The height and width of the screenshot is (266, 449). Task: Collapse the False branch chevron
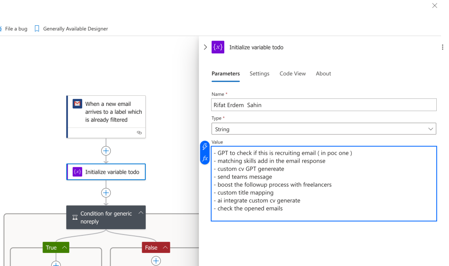pyautogui.click(x=165, y=248)
